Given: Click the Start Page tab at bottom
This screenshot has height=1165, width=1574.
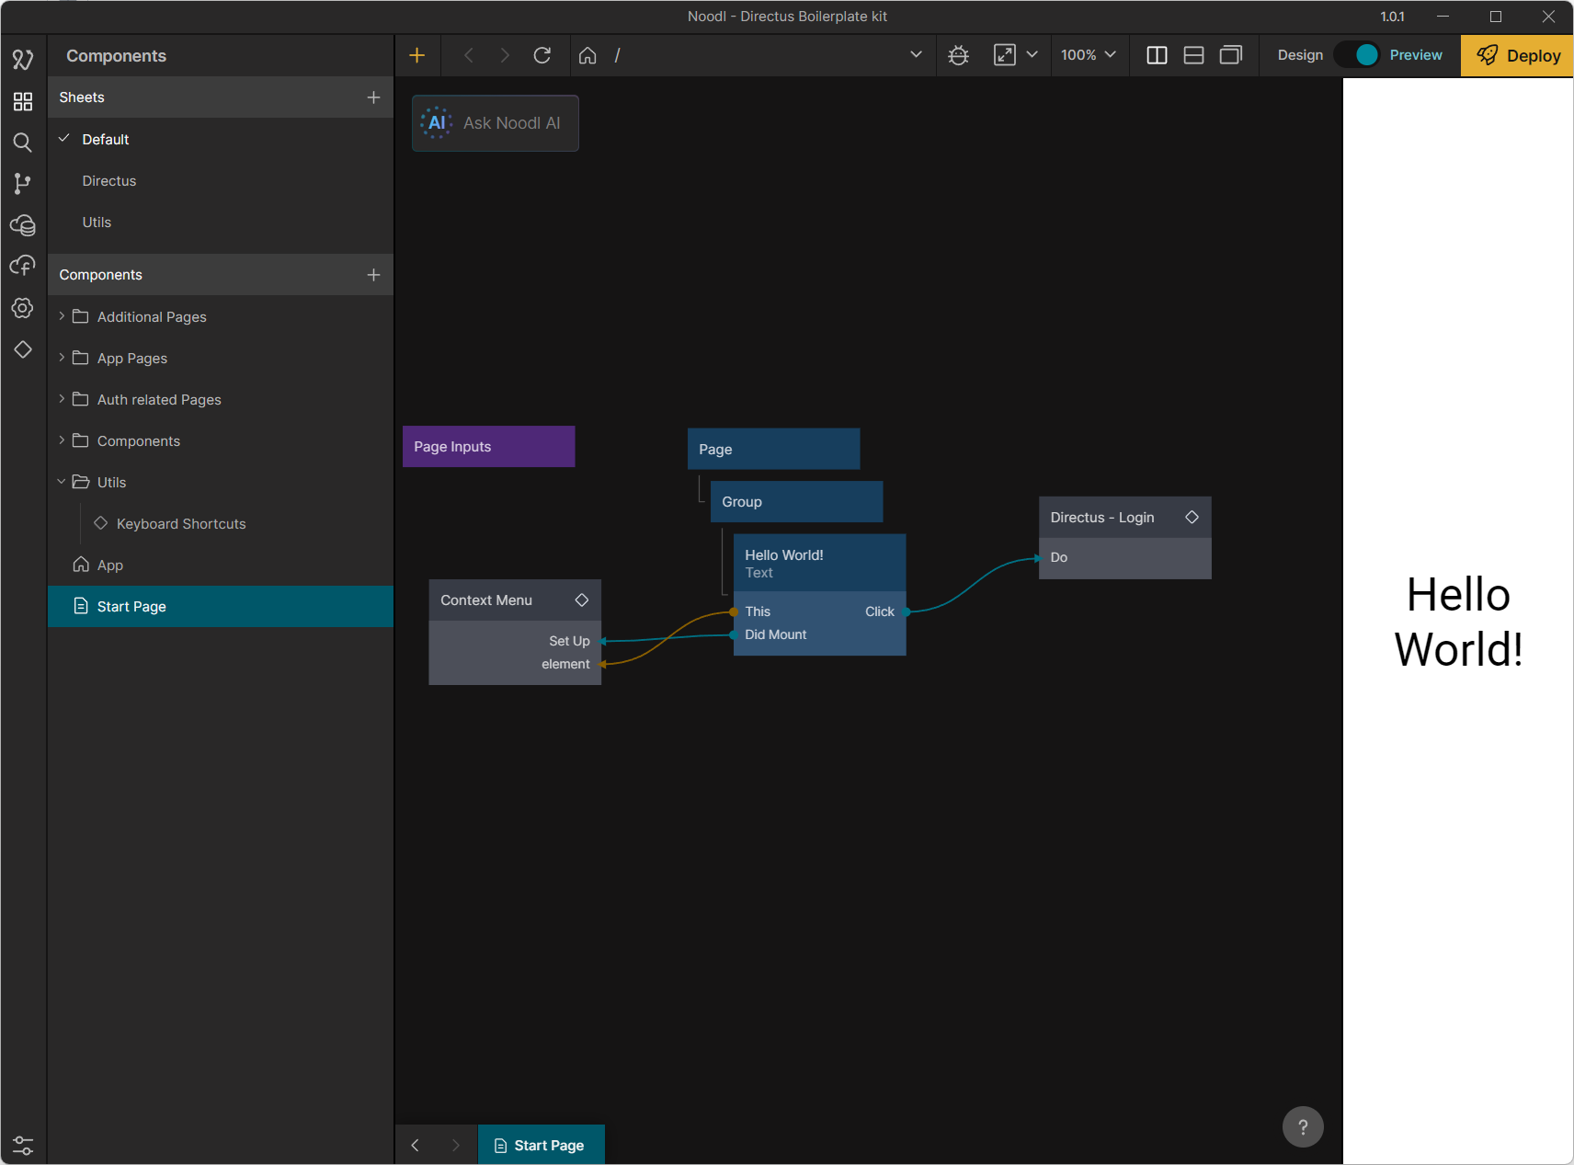Looking at the screenshot, I should coord(541,1146).
